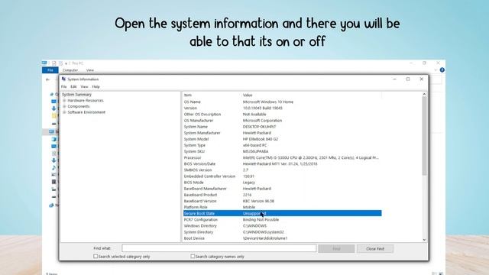
Task: Expand the Hardware Resources node
Action: (64, 100)
